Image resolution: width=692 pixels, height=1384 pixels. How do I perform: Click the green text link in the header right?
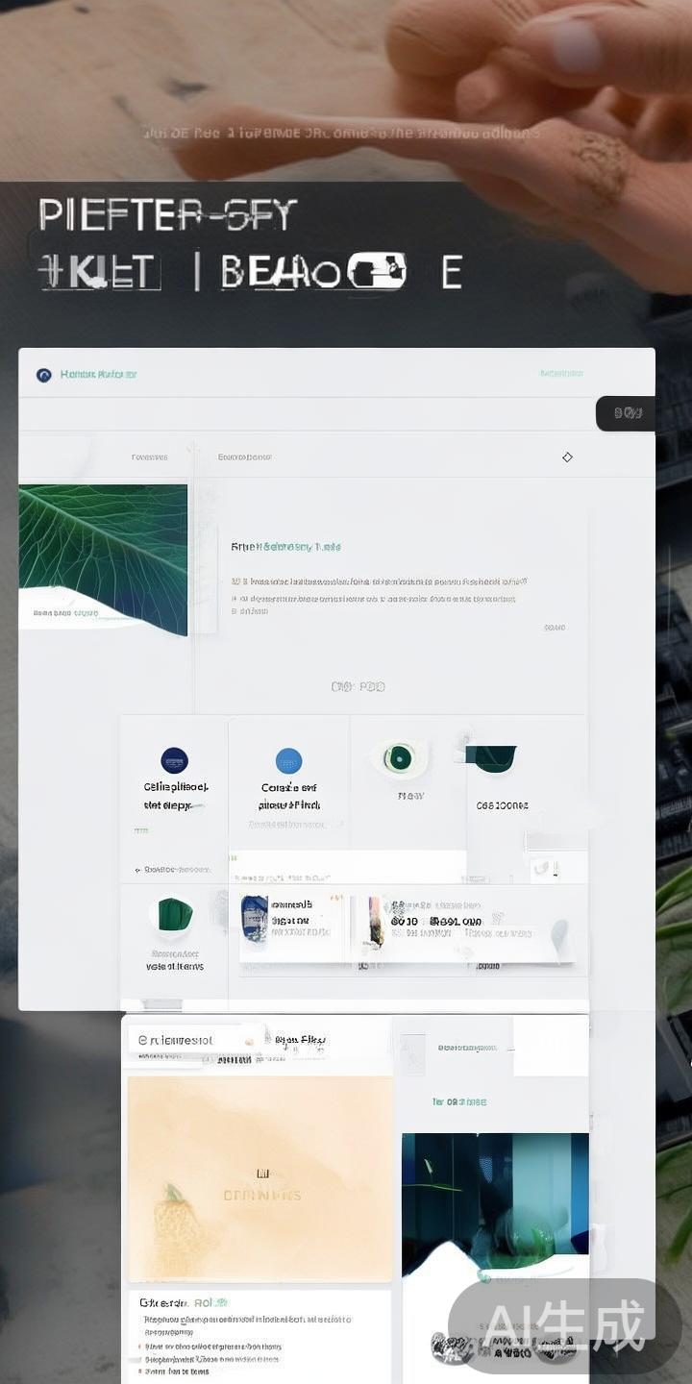pos(561,374)
